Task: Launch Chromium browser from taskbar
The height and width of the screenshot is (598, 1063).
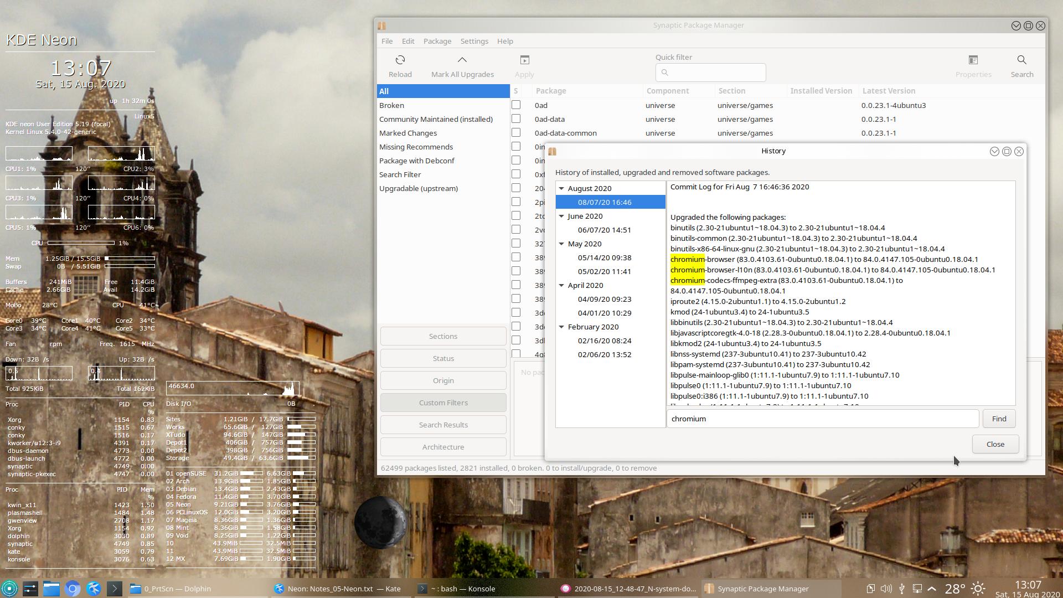Action: 73,589
